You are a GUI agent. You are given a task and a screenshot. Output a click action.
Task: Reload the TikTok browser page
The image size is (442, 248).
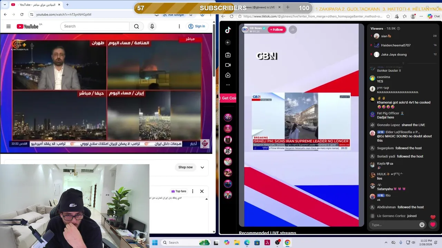231,16
